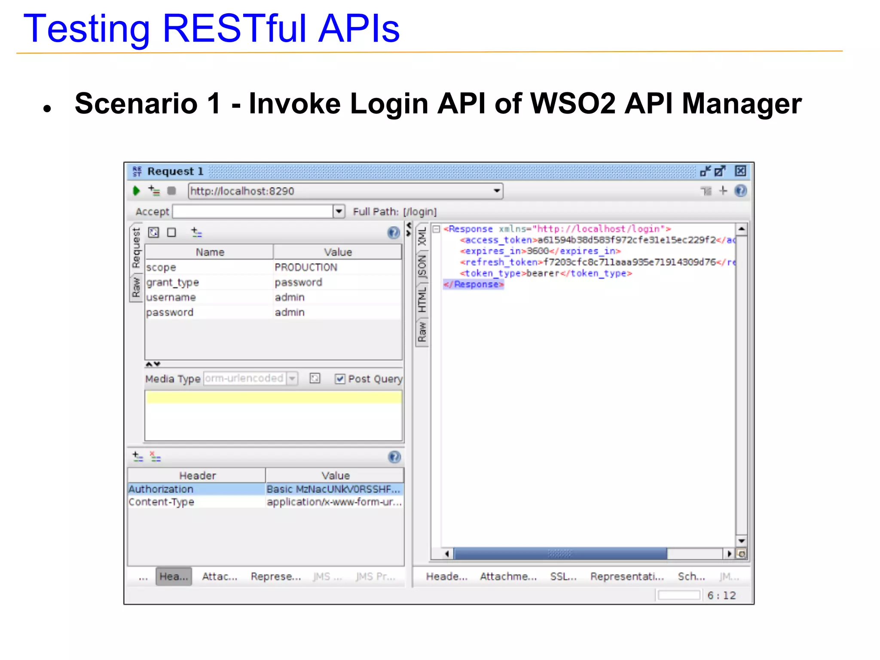Viewport: 880px width, 660px height.
Task: Click the closing Response tag
Action: click(473, 284)
